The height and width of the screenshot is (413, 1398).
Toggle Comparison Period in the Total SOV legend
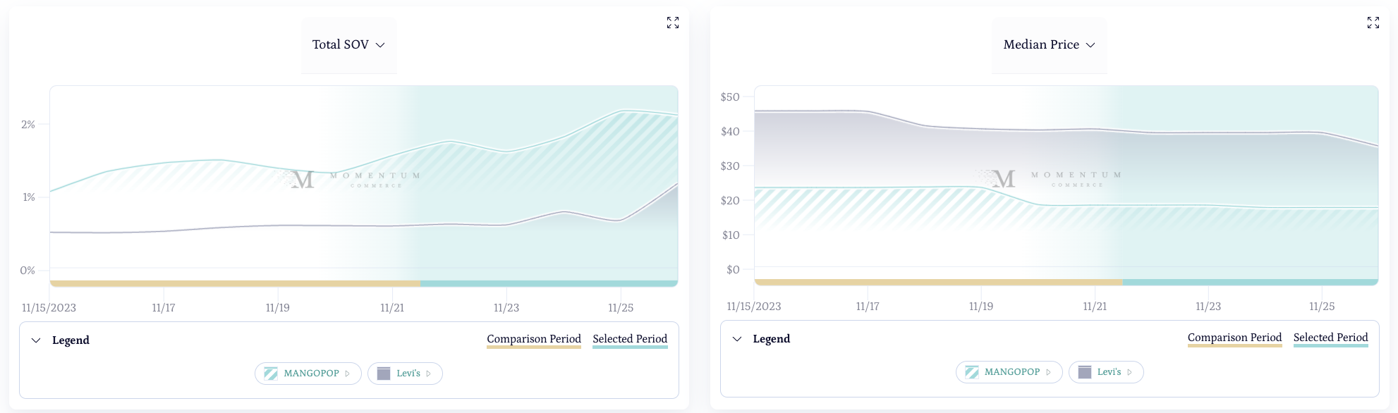tap(534, 339)
